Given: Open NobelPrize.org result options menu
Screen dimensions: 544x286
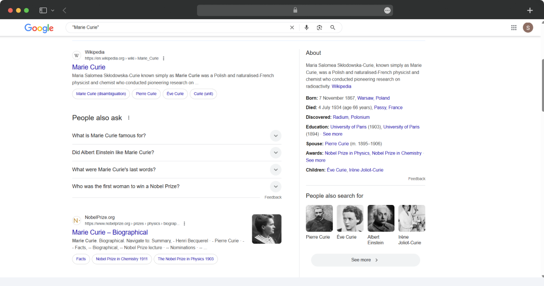Looking at the screenshot, I should (x=184, y=224).
